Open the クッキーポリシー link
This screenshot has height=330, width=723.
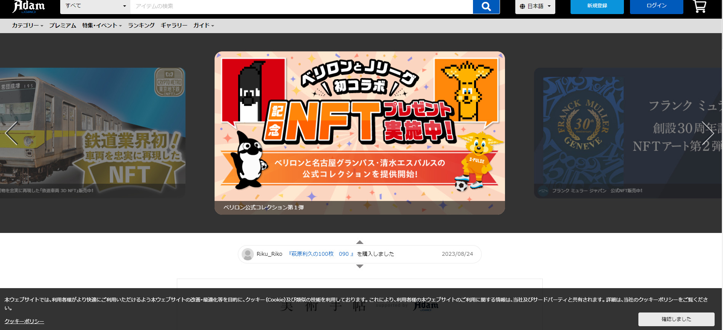coord(24,321)
